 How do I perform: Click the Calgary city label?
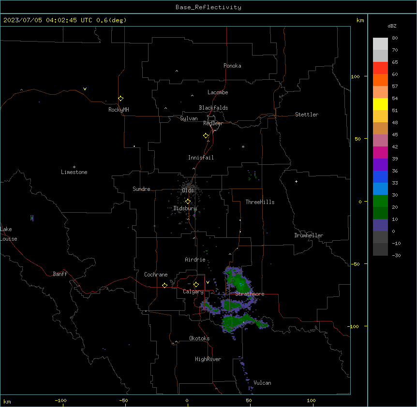[x=193, y=291]
